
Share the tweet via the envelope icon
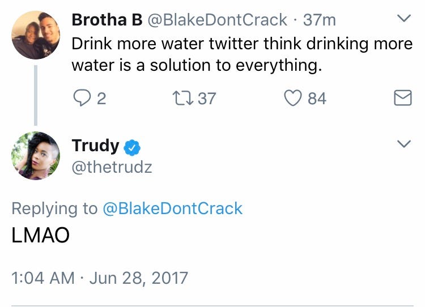point(402,99)
